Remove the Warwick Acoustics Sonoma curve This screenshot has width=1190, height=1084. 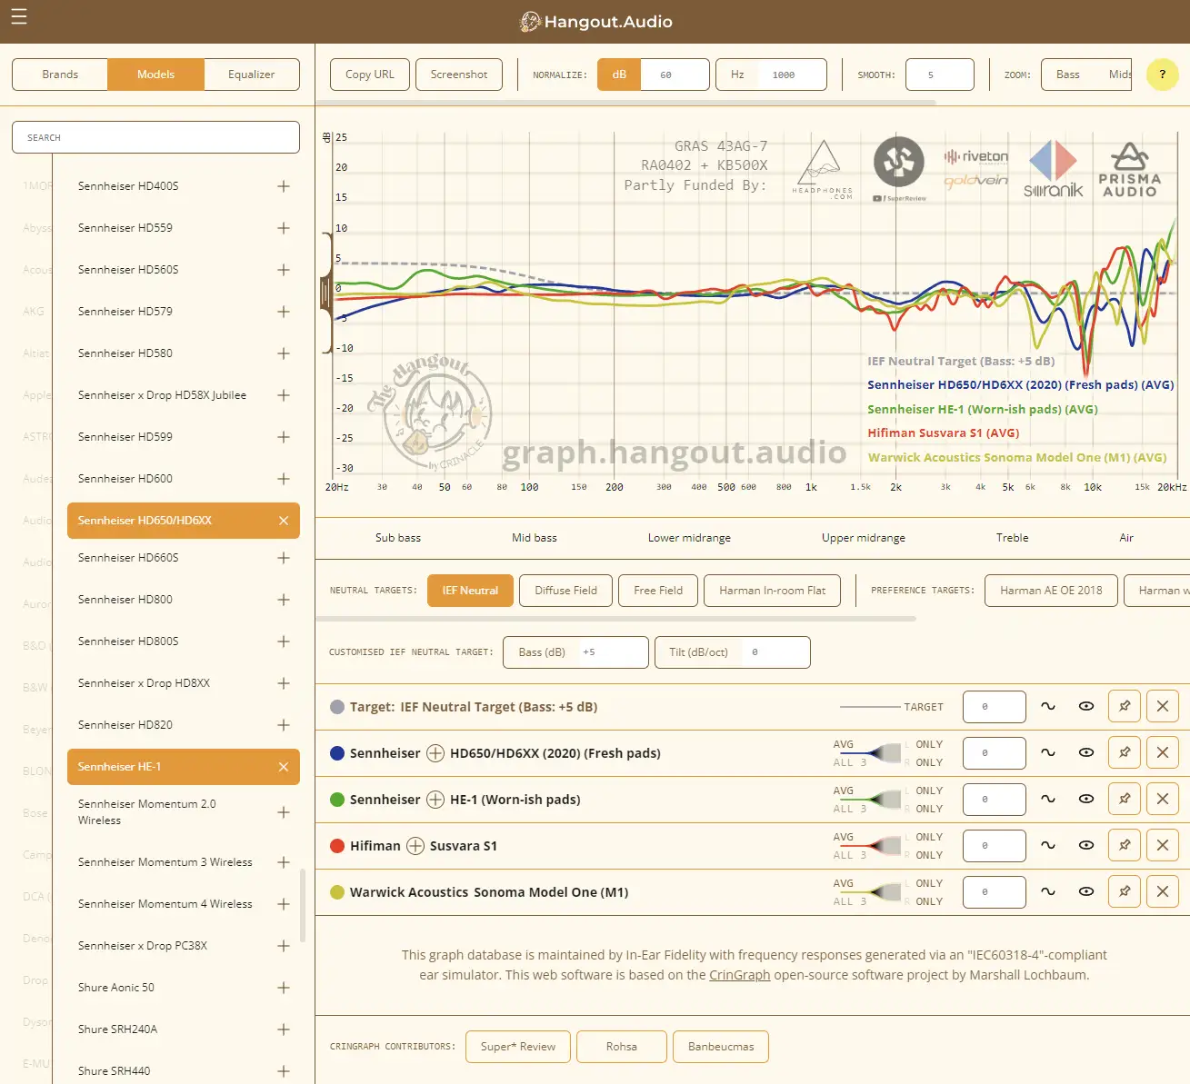click(1163, 891)
